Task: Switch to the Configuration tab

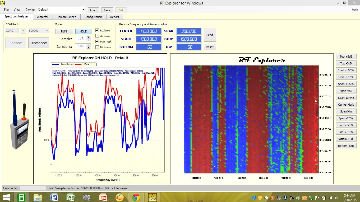Action: tap(93, 17)
